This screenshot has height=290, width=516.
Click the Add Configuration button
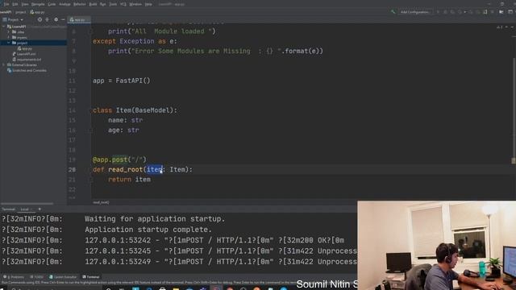(x=415, y=12)
